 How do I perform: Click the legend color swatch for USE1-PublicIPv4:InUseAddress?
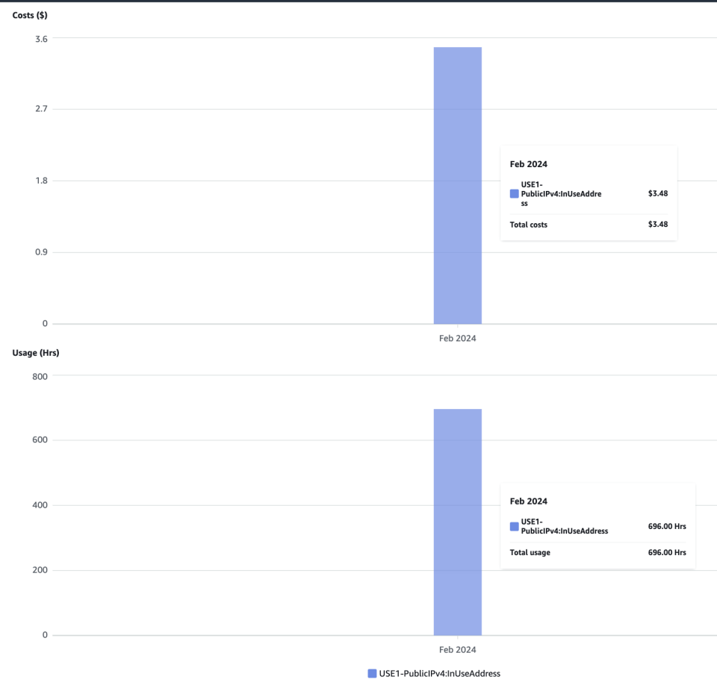[371, 673]
